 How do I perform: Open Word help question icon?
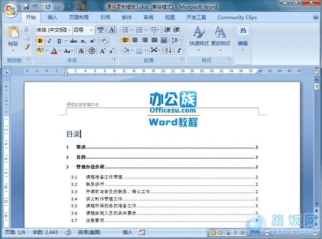tap(316, 18)
